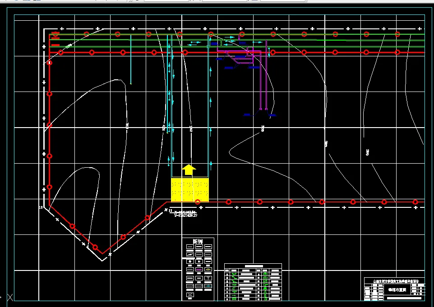Pick the magenta line symbol in the legend
Image resolution: width=434 pixels, height=307 pixels.
[x=199, y=270]
